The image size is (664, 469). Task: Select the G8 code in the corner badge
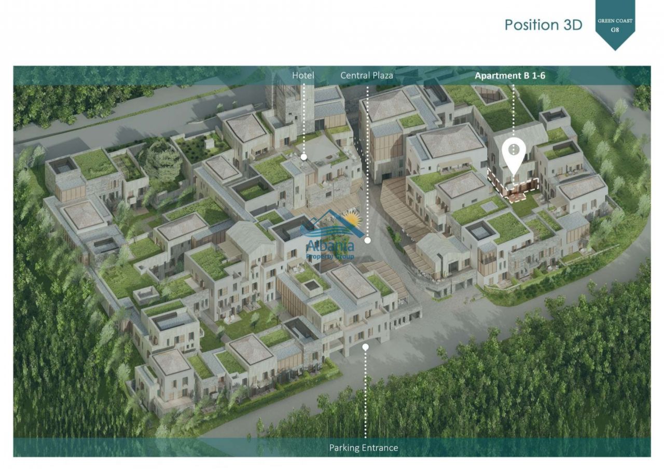coord(615,30)
